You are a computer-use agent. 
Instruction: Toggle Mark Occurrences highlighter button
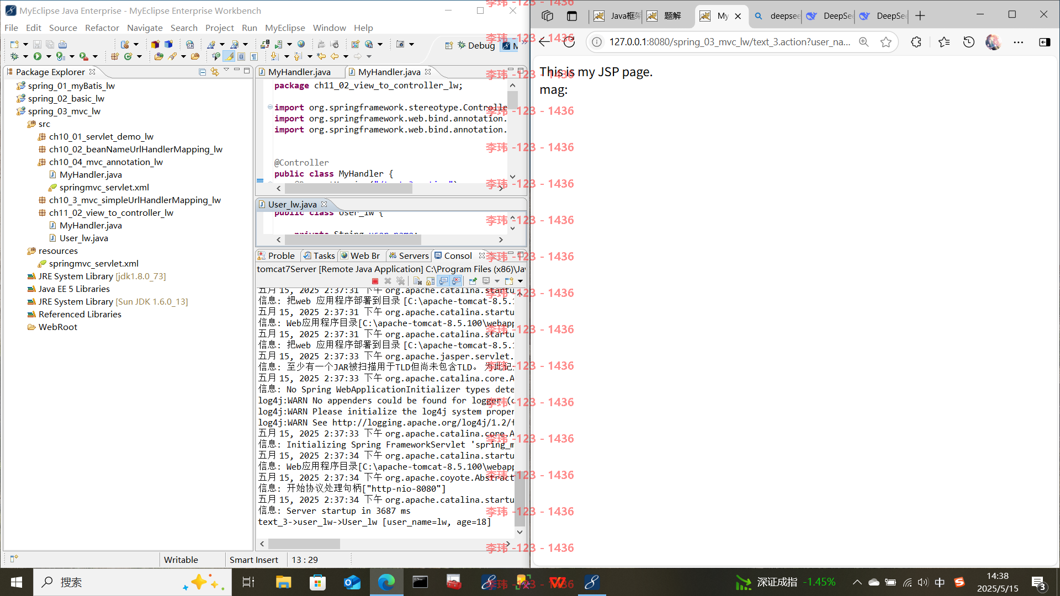click(229, 56)
